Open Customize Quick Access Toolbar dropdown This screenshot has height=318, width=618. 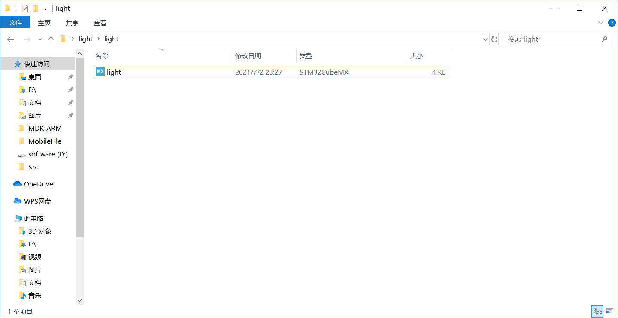pyautogui.click(x=45, y=9)
